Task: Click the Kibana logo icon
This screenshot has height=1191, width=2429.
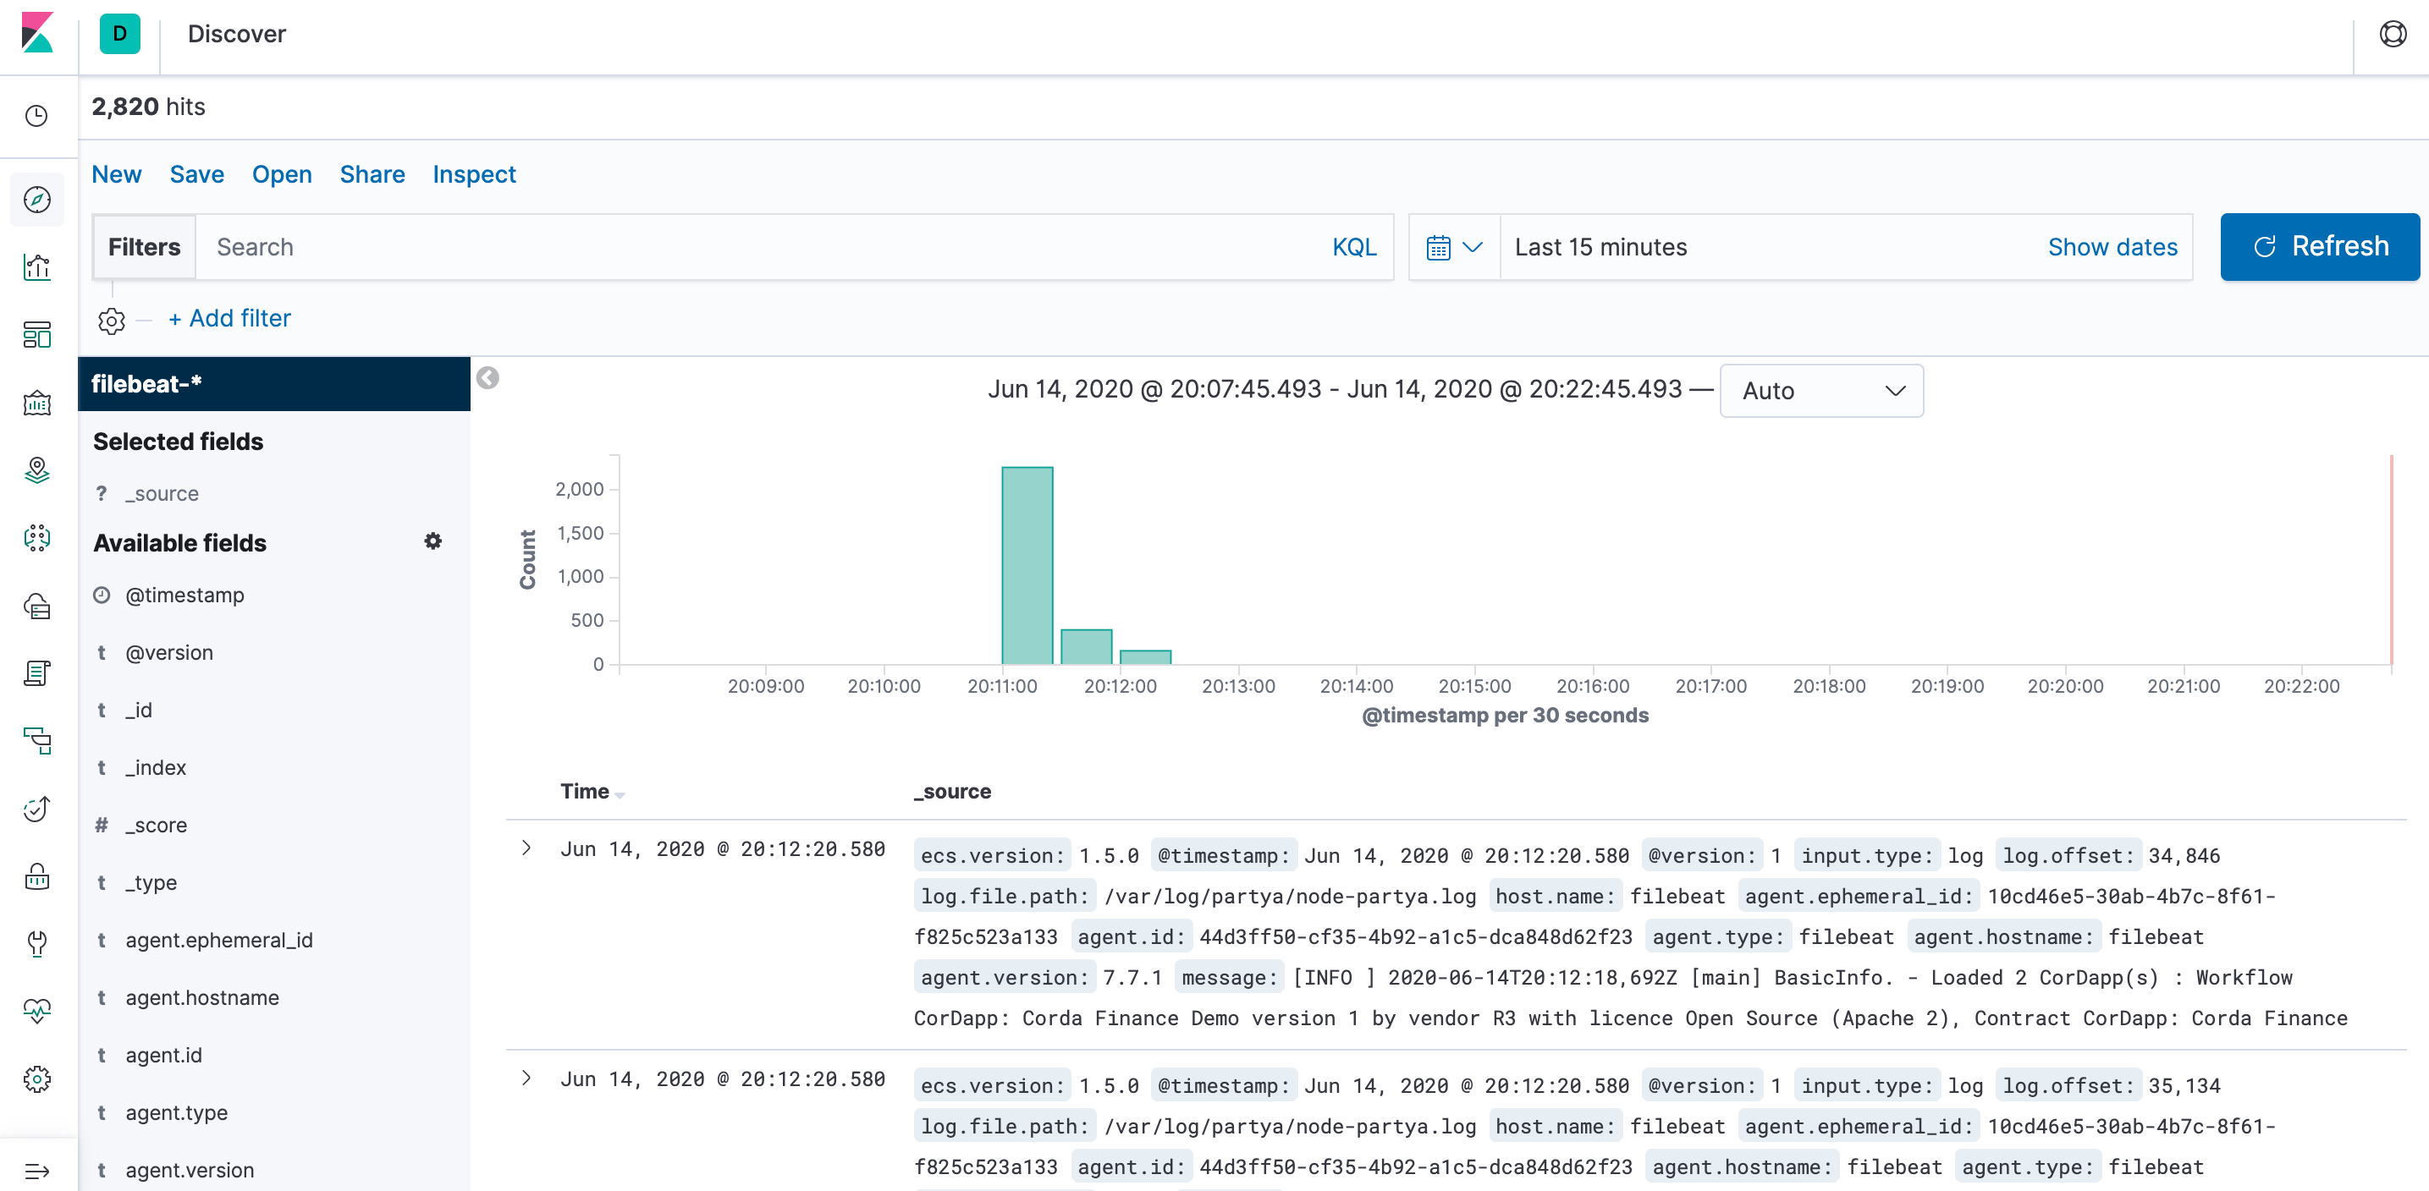Action: click(x=38, y=34)
